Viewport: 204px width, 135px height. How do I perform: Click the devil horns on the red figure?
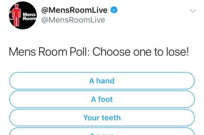(x=17, y=5)
